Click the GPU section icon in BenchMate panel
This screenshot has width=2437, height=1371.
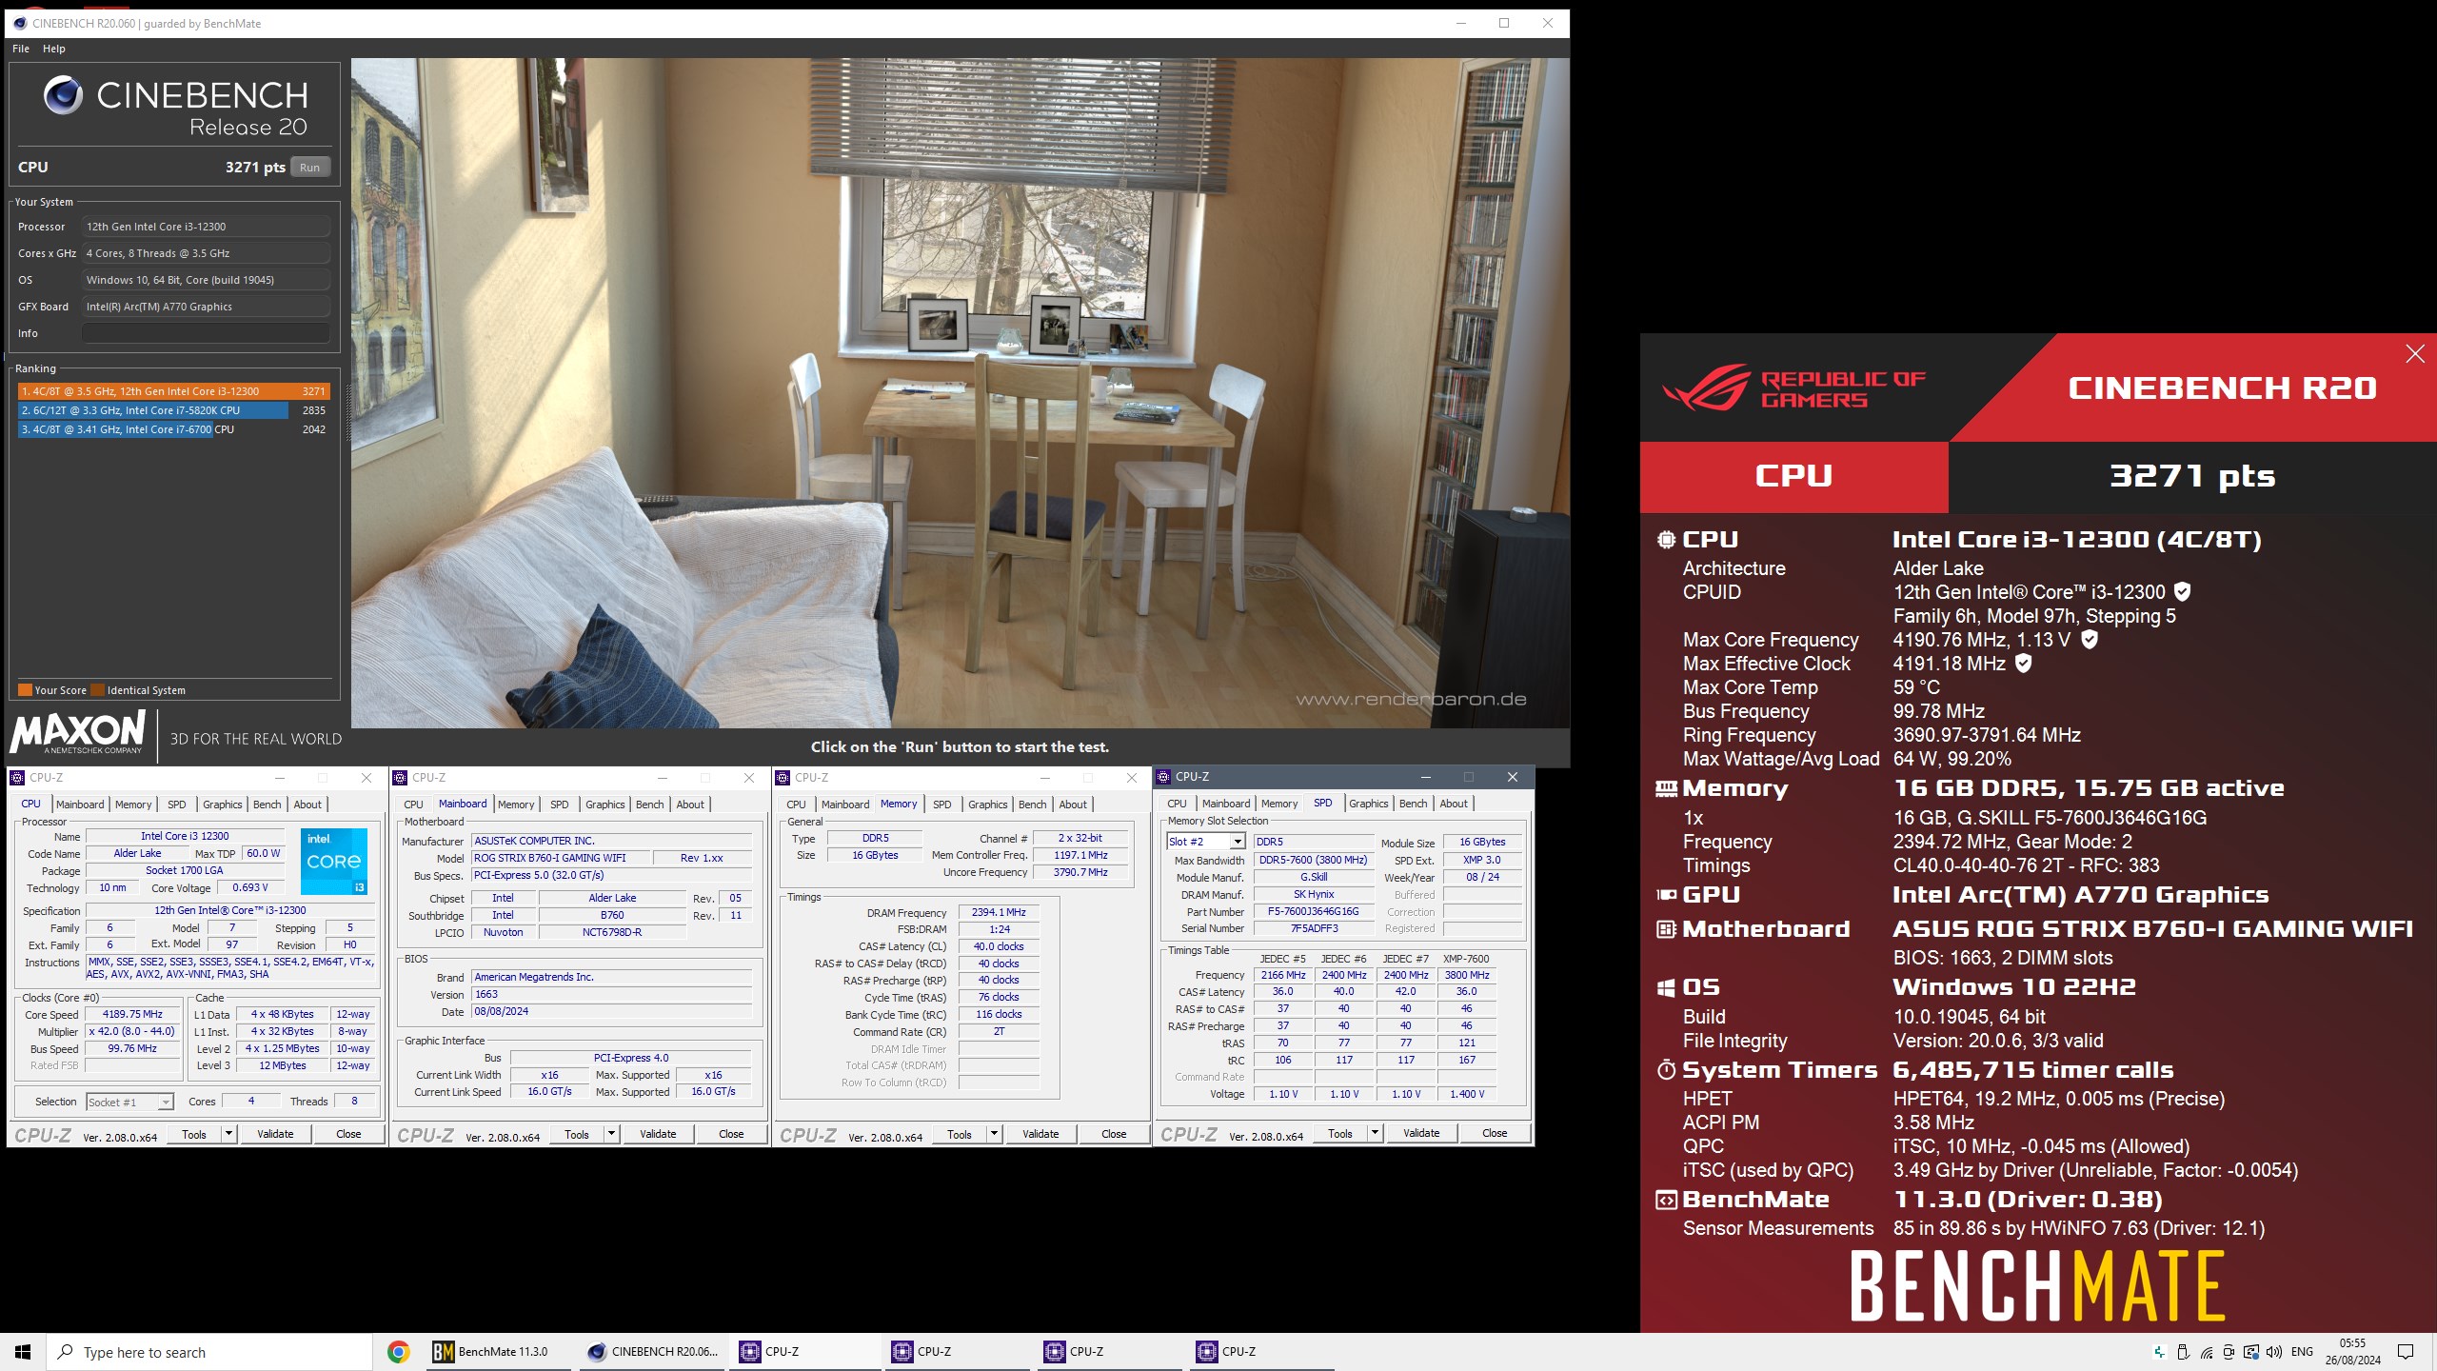pos(1666,895)
